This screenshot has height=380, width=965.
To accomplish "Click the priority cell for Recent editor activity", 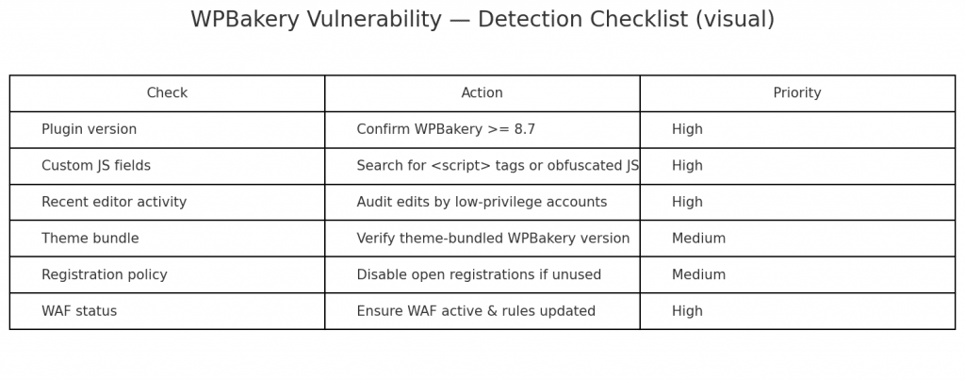I will (x=687, y=203).
